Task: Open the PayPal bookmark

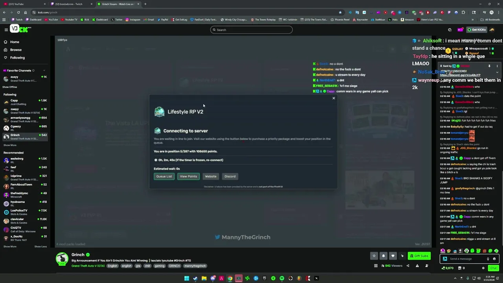Action: [162, 20]
